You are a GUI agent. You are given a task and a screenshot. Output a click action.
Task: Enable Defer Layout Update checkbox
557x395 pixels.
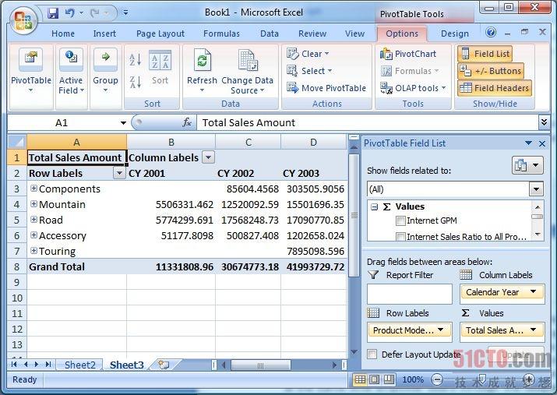point(372,354)
